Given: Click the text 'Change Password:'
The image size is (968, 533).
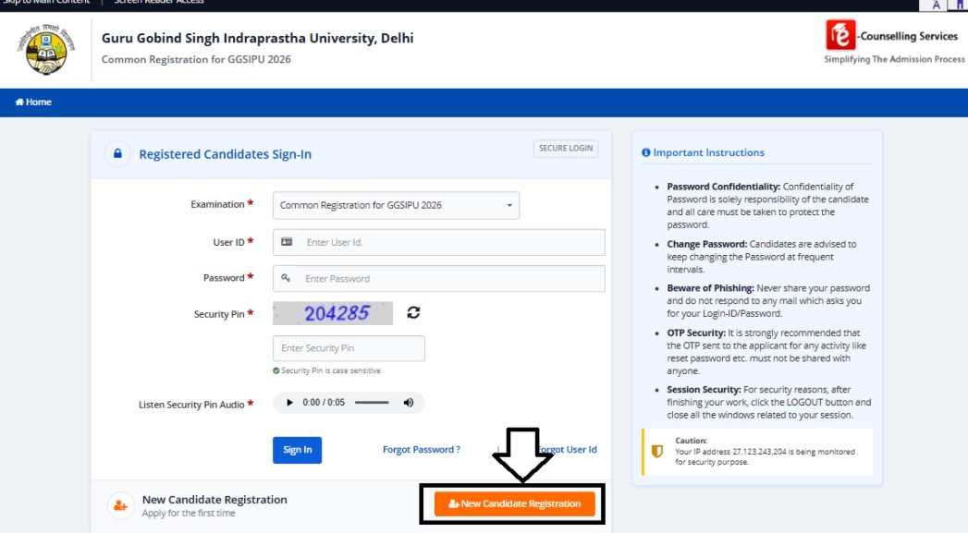Looking at the screenshot, I should coord(707,244).
